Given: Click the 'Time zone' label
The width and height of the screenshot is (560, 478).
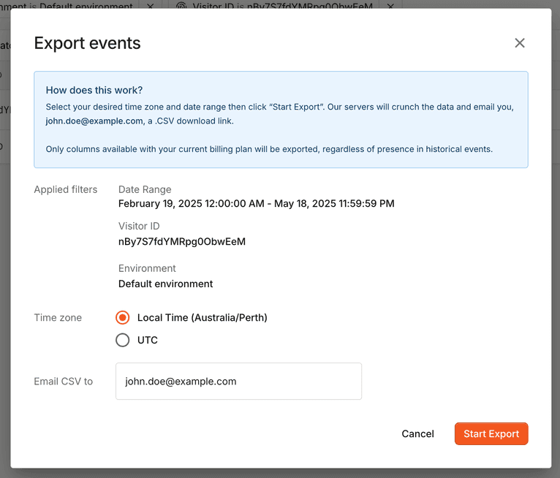Looking at the screenshot, I should pyautogui.click(x=58, y=318).
